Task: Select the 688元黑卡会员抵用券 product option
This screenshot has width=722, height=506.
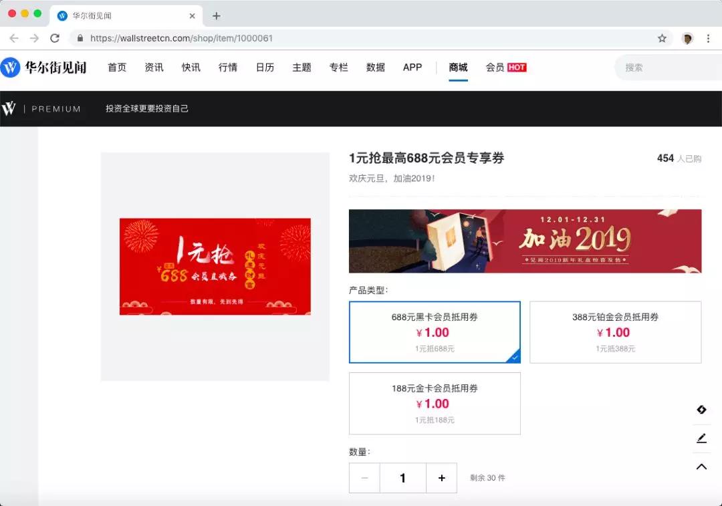Action: click(x=434, y=332)
